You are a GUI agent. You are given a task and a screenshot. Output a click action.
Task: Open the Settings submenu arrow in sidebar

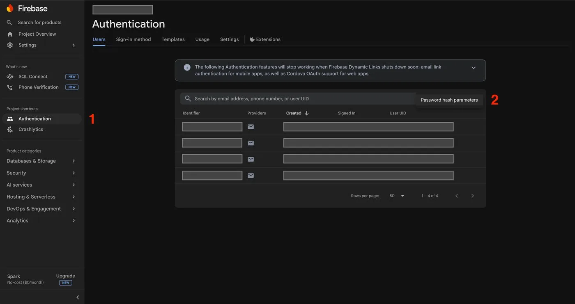click(74, 45)
